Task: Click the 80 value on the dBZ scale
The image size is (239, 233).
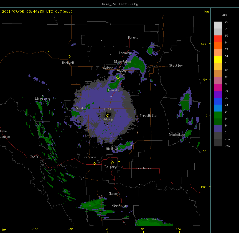Action: coord(226,22)
